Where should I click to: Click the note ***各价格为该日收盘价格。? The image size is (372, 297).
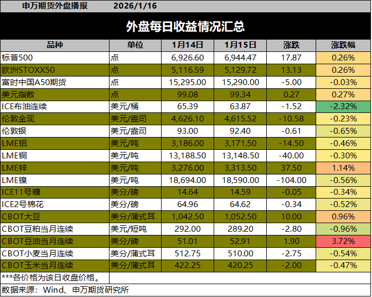pyautogui.click(x=51, y=278)
